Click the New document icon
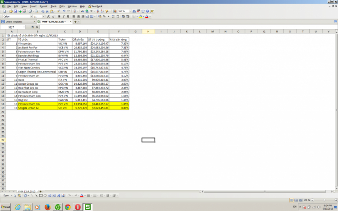Screen dimensions: 338x211 5,11
